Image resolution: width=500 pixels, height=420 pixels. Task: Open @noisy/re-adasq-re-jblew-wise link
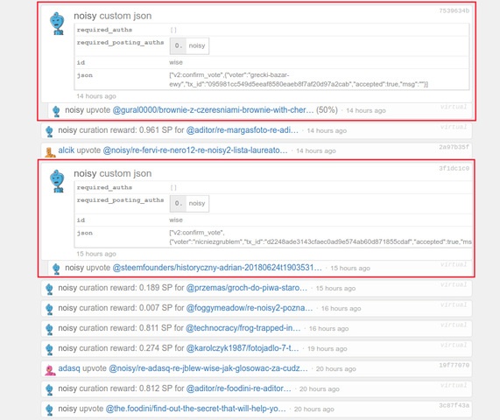208,368
